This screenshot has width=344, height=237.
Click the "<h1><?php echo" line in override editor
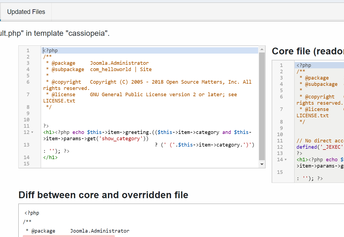147,135
